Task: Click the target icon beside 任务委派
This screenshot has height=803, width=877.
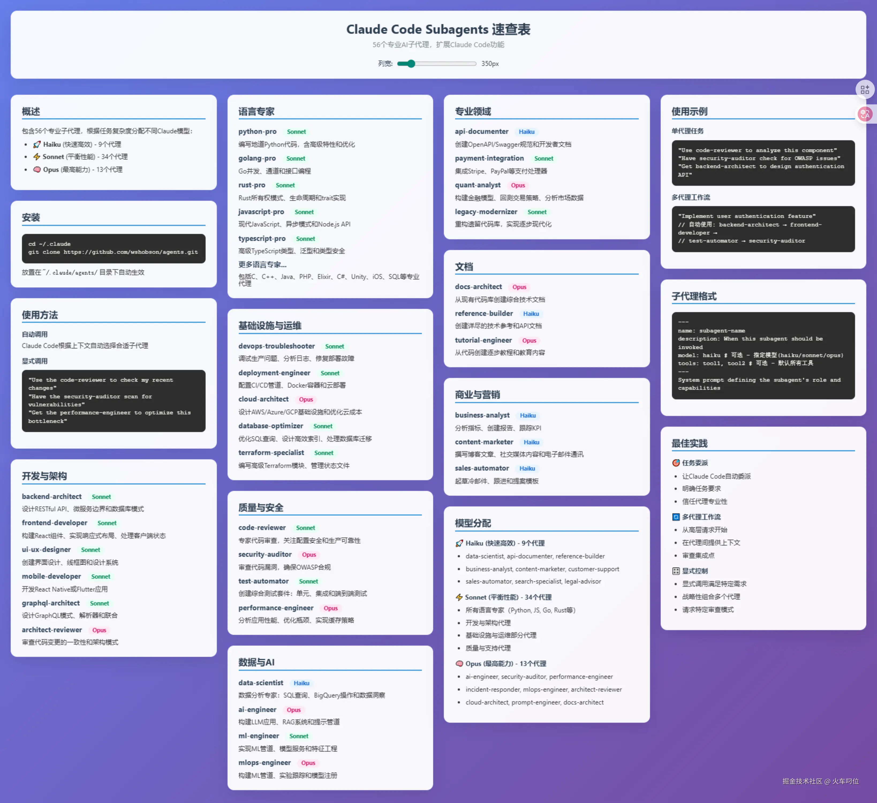Action: [676, 463]
